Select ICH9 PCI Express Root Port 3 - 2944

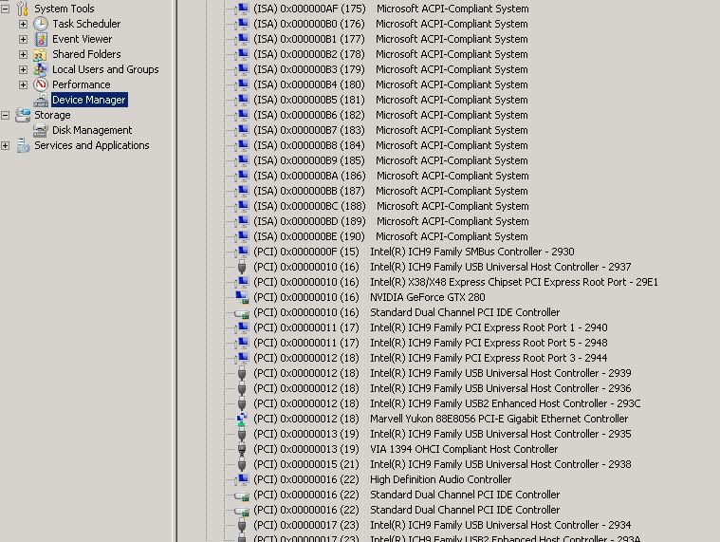(431, 358)
